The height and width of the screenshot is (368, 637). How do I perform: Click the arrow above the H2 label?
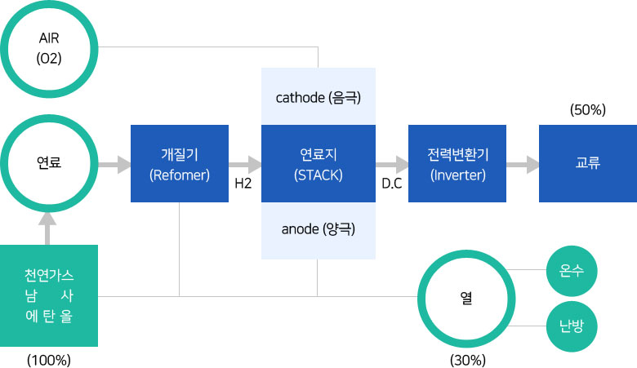click(x=243, y=164)
